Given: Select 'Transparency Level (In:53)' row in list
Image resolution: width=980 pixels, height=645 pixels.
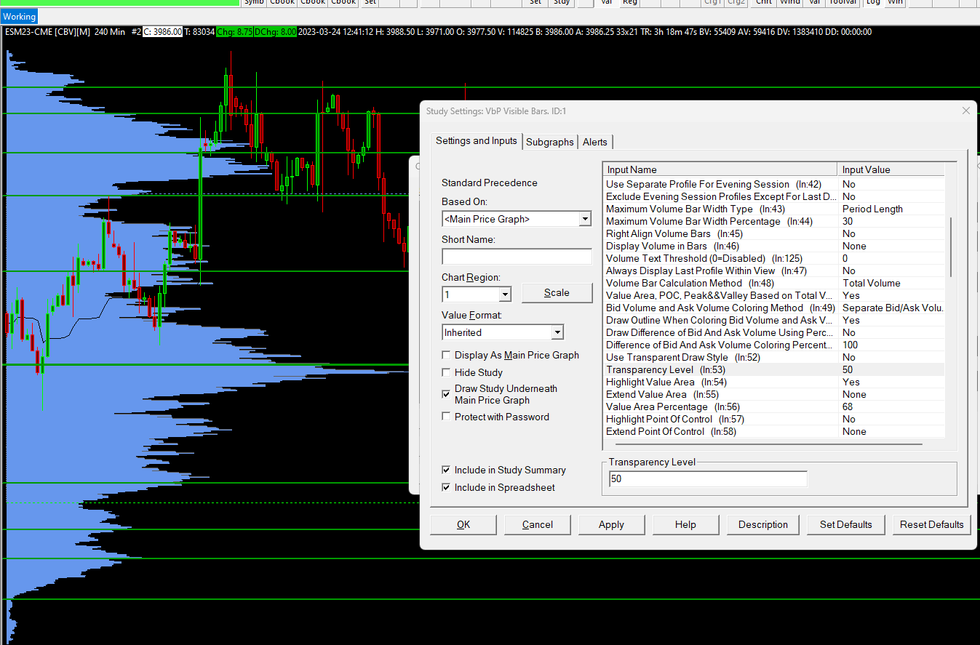Looking at the screenshot, I should point(774,369).
